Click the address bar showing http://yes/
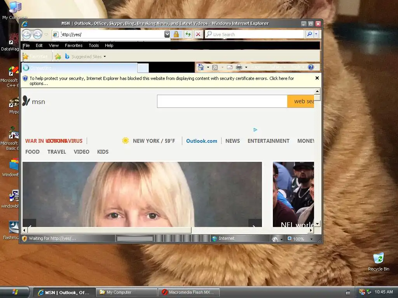The width and height of the screenshot is (398, 298). point(111,34)
